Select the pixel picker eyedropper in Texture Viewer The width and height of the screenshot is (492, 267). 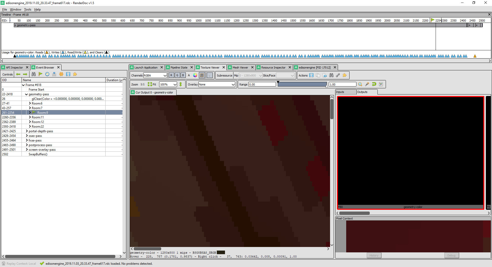[367, 84]
